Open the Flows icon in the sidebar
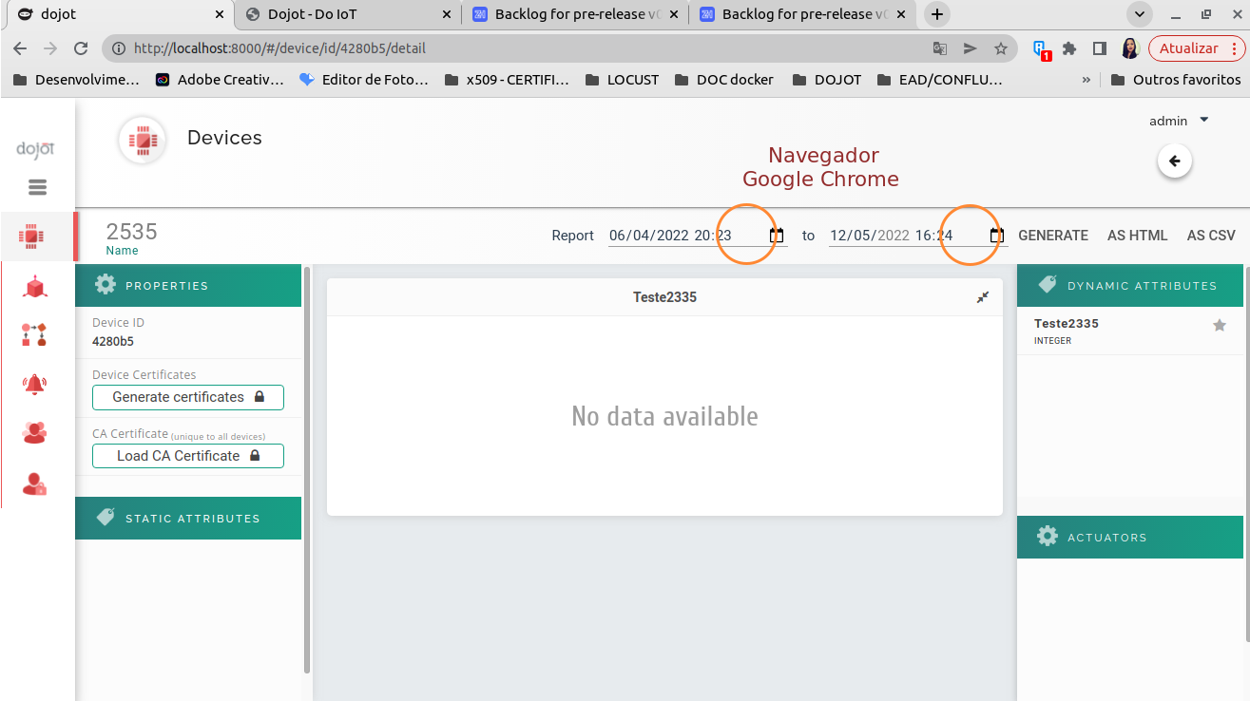 click(35, 334)
